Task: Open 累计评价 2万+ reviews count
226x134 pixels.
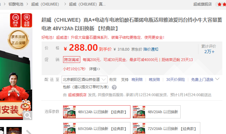Action: coord(209,49)
